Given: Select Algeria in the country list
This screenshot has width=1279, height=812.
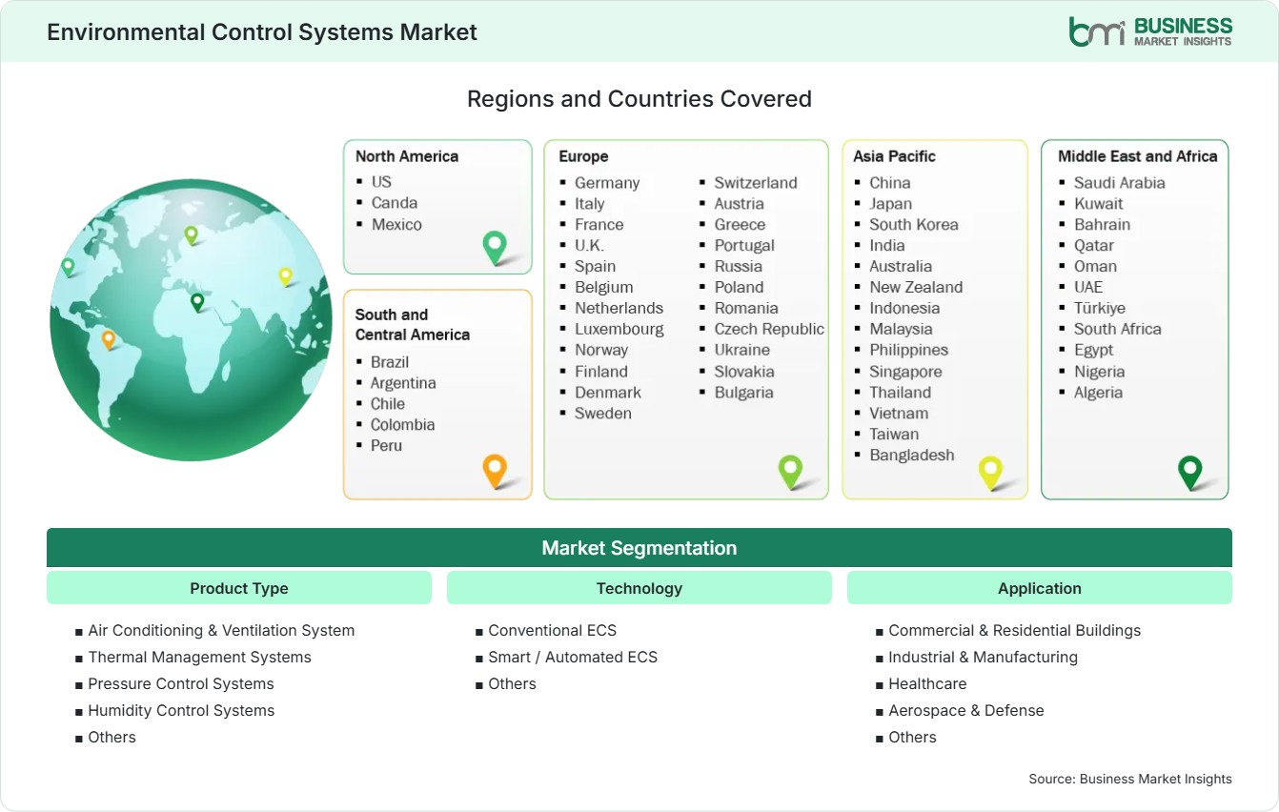Looking at the screenshot, I should [x=1098, y=392].
